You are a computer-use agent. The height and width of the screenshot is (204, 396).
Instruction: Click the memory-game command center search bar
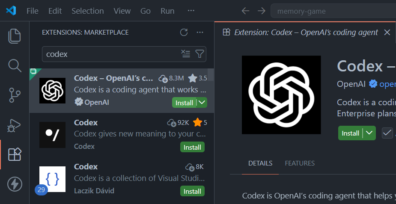tap(333, 11)
